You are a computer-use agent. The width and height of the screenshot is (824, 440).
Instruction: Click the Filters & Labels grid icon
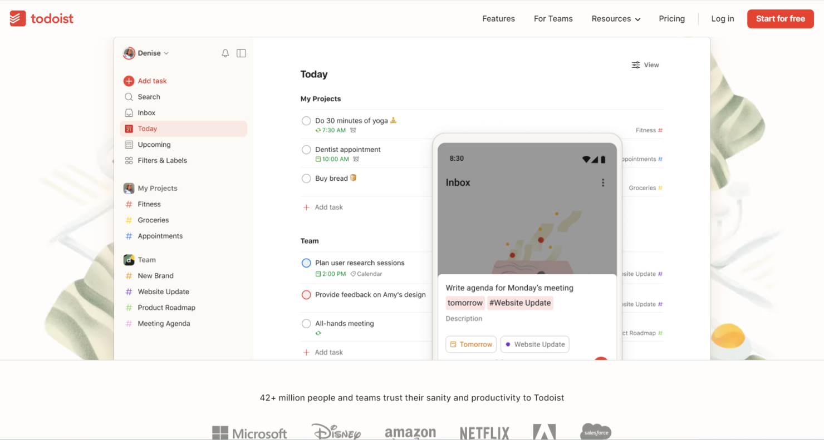129,161
